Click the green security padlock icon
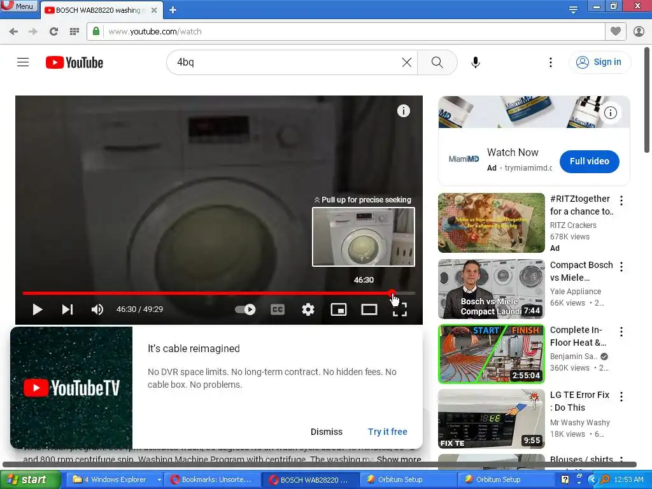The height and width of the screenshot is (489, 652). click(96, 31)
